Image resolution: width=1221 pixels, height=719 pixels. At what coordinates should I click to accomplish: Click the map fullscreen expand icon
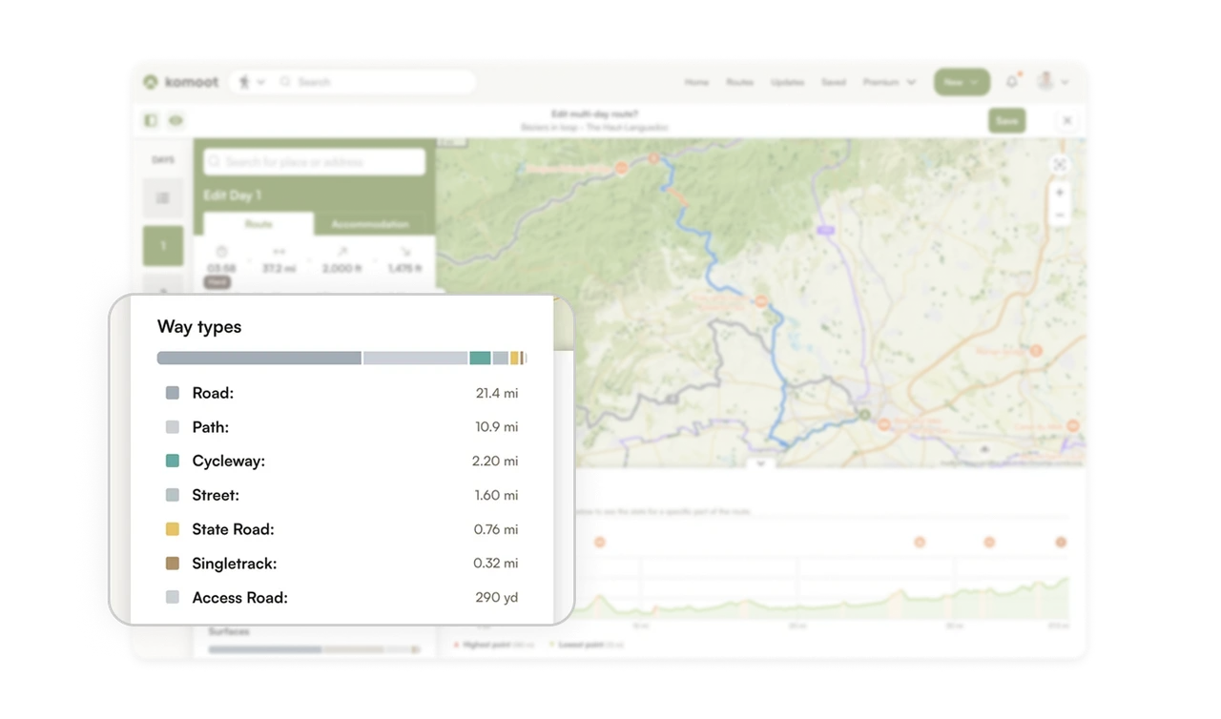pyautogui.click(x=1060, y=165)
